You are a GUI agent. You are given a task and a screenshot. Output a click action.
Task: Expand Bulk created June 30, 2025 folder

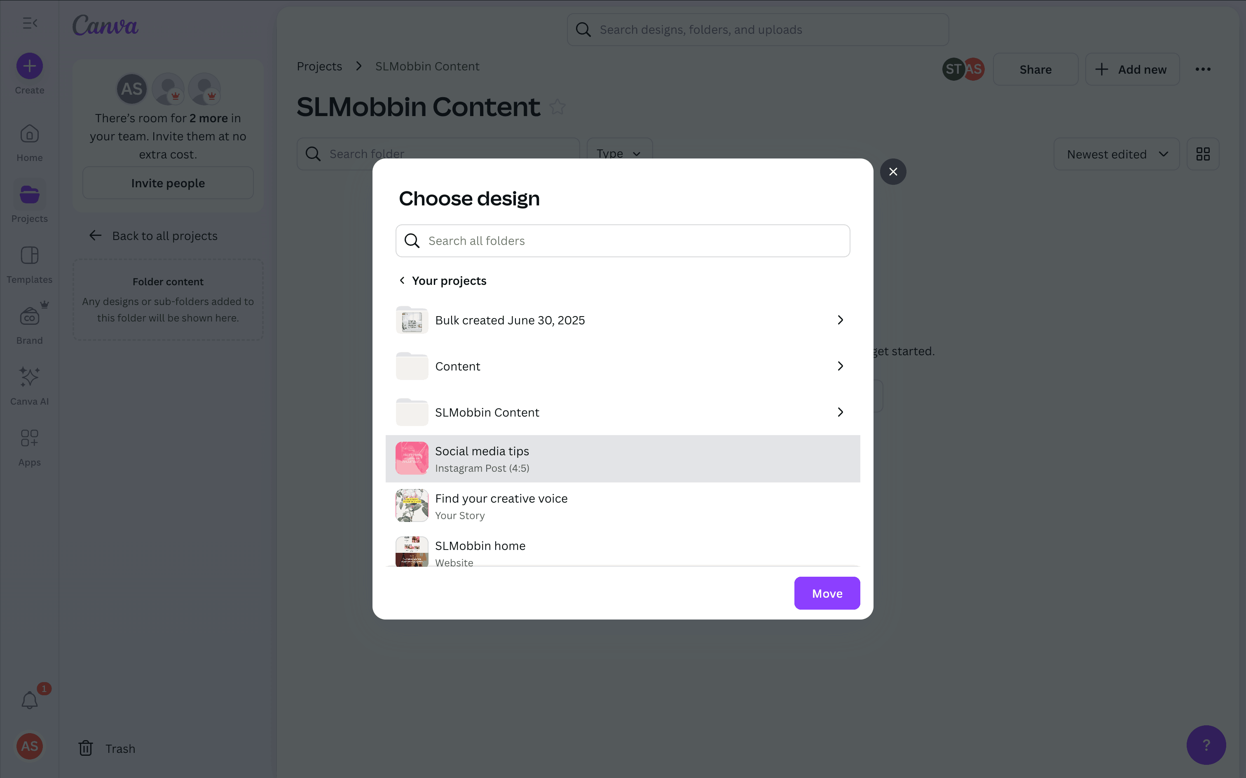[x=840, y=320]
